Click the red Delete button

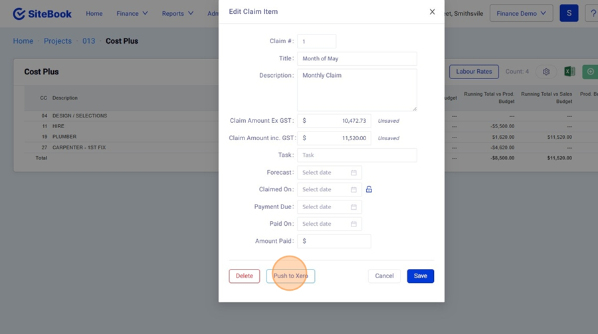tap(245, 276)
